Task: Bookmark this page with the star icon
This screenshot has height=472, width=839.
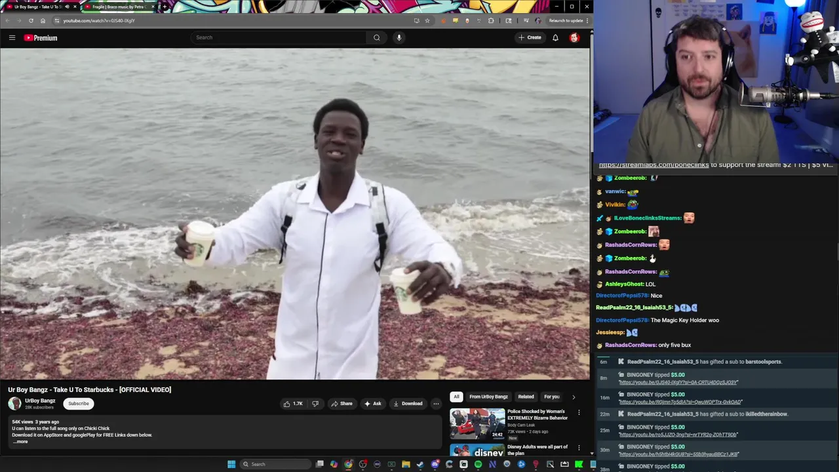Action: (x=427, y=20)
